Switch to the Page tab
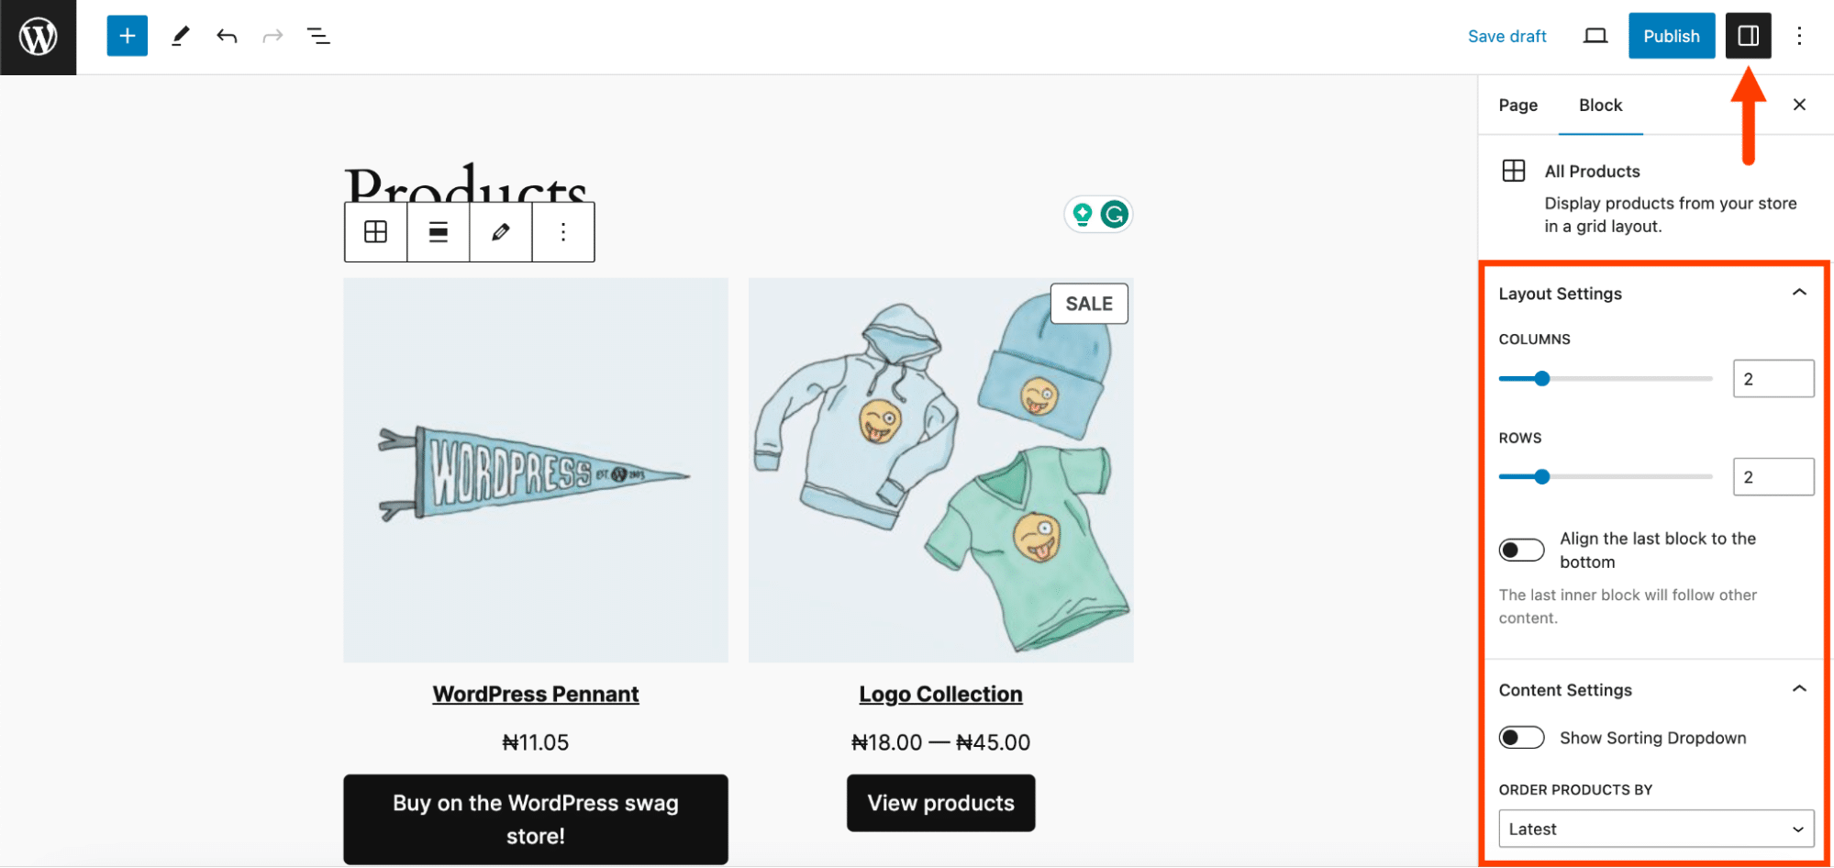Viewport: 1834px width, 868px height. coord(1517,106)
